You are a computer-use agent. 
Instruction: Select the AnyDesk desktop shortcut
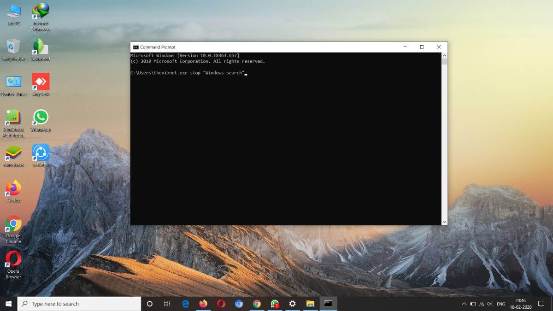tap(41, 83)
